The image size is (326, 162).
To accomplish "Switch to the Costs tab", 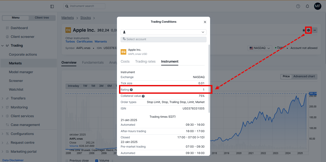I will (125, 62).
